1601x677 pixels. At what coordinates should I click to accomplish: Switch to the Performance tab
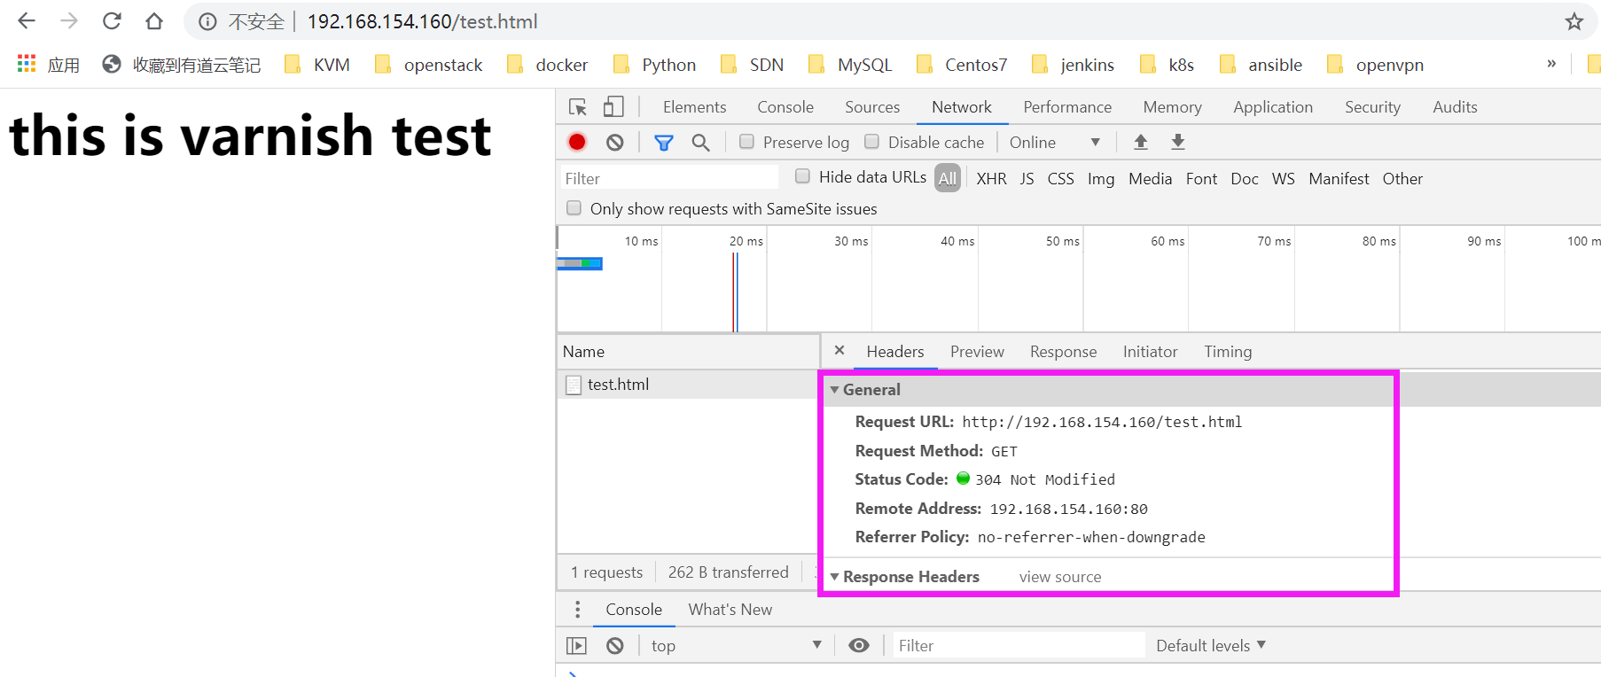[x=1067, y=107]
